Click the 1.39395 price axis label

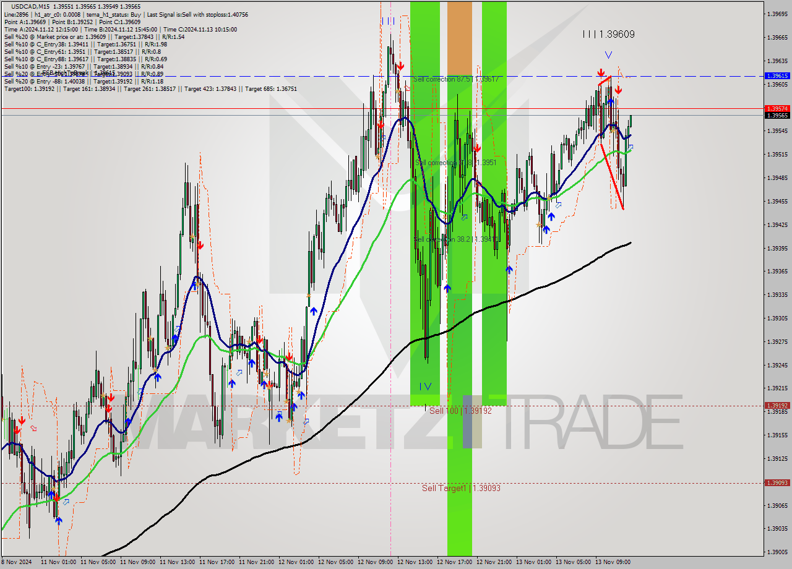[x=777, y=248]
